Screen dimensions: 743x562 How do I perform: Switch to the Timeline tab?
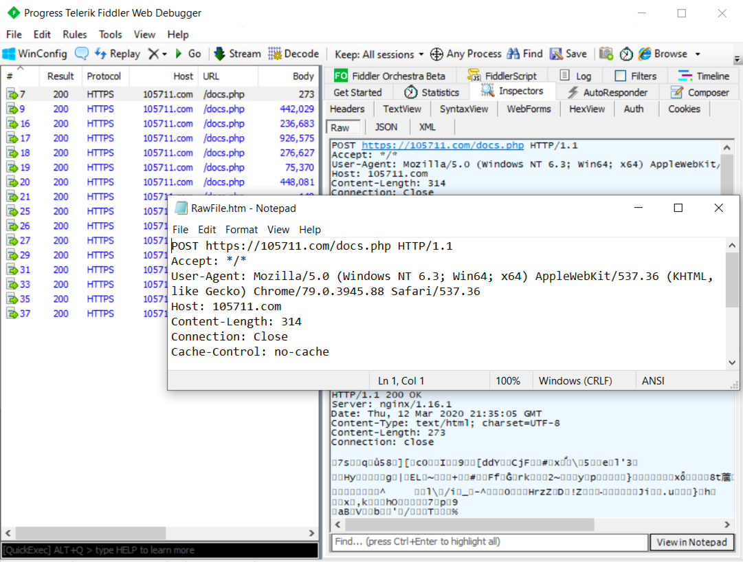(703, 76)
